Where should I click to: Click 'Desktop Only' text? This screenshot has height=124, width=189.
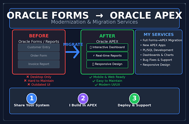(41, 77)
